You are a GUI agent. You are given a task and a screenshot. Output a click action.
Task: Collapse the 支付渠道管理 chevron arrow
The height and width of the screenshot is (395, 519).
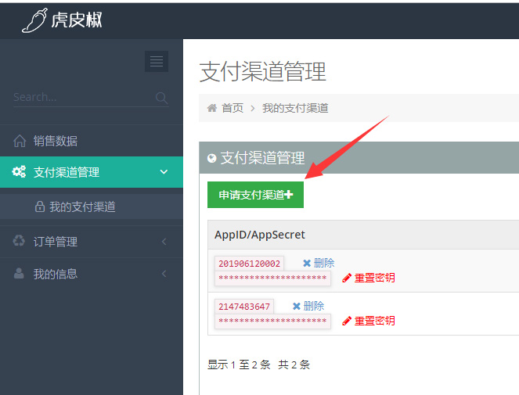[x=164, y=172]
